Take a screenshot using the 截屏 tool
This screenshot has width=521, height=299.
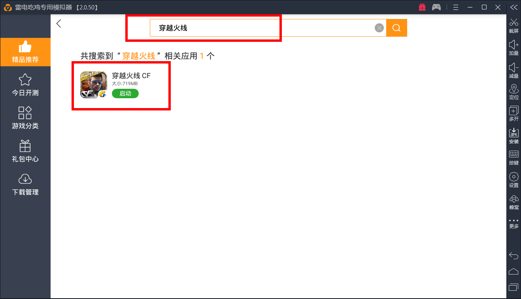pyautogui.click(x=513, y=25)
